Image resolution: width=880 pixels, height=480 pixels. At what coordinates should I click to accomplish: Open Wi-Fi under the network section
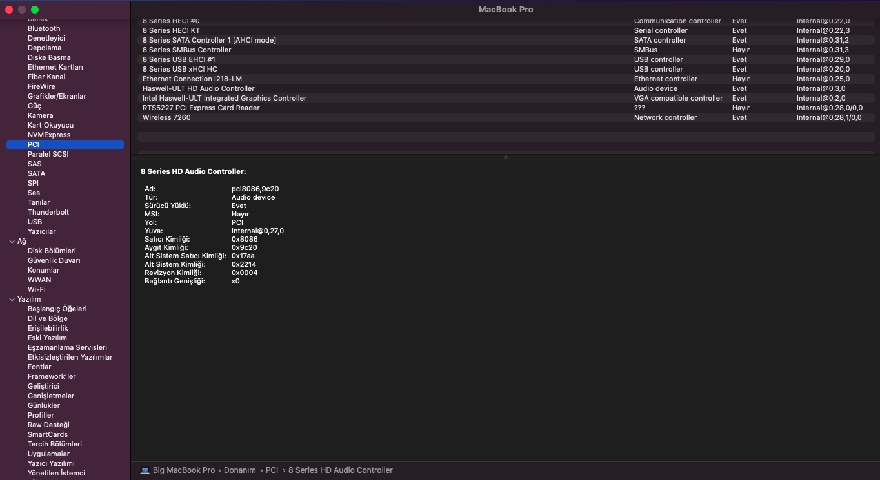coord(37,289)
